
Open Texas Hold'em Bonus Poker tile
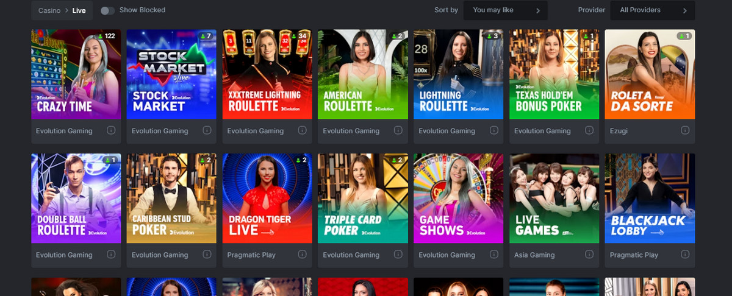click(x=554, y=74)
